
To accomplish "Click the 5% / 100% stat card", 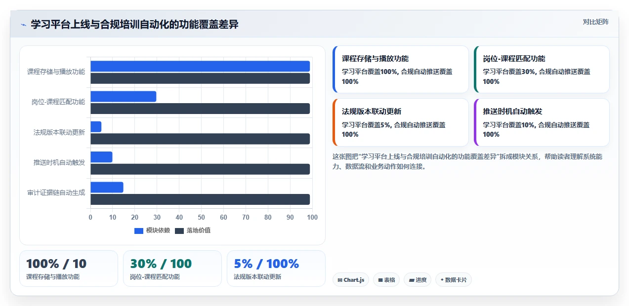I will coord(276,268).
